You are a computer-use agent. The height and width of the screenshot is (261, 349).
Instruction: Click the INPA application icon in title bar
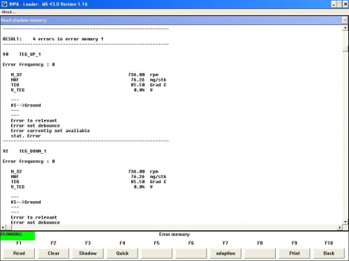(4, 4)
